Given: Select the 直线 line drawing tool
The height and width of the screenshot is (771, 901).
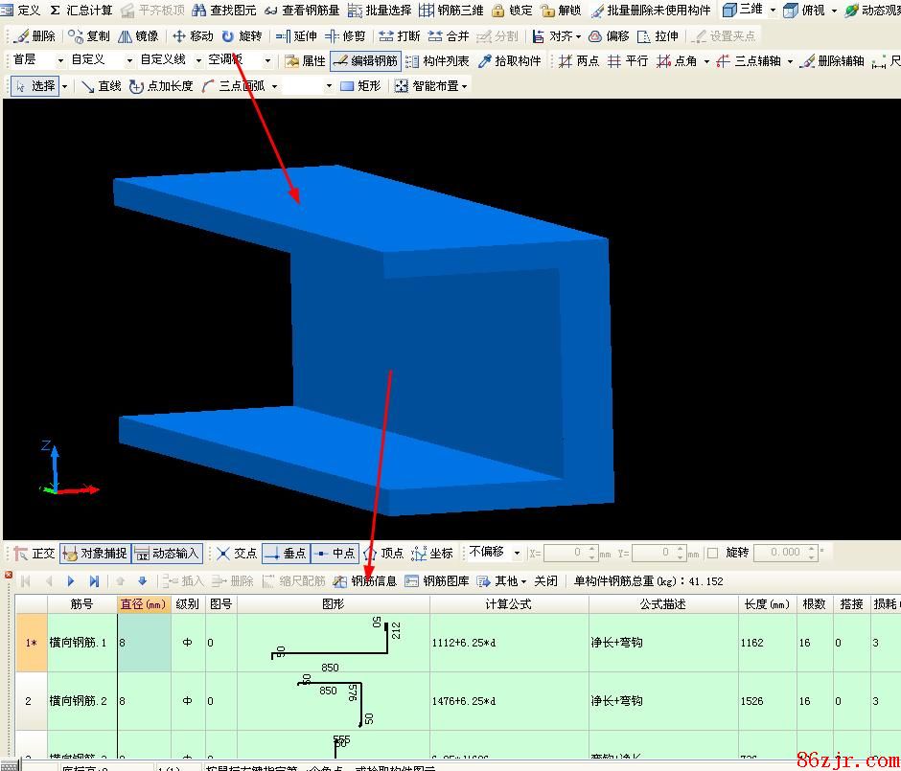Looking at the screenshot, I should point(101,86).
